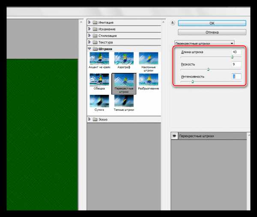
Task: Click the Отмена button
Action: (x=212, y=32)
